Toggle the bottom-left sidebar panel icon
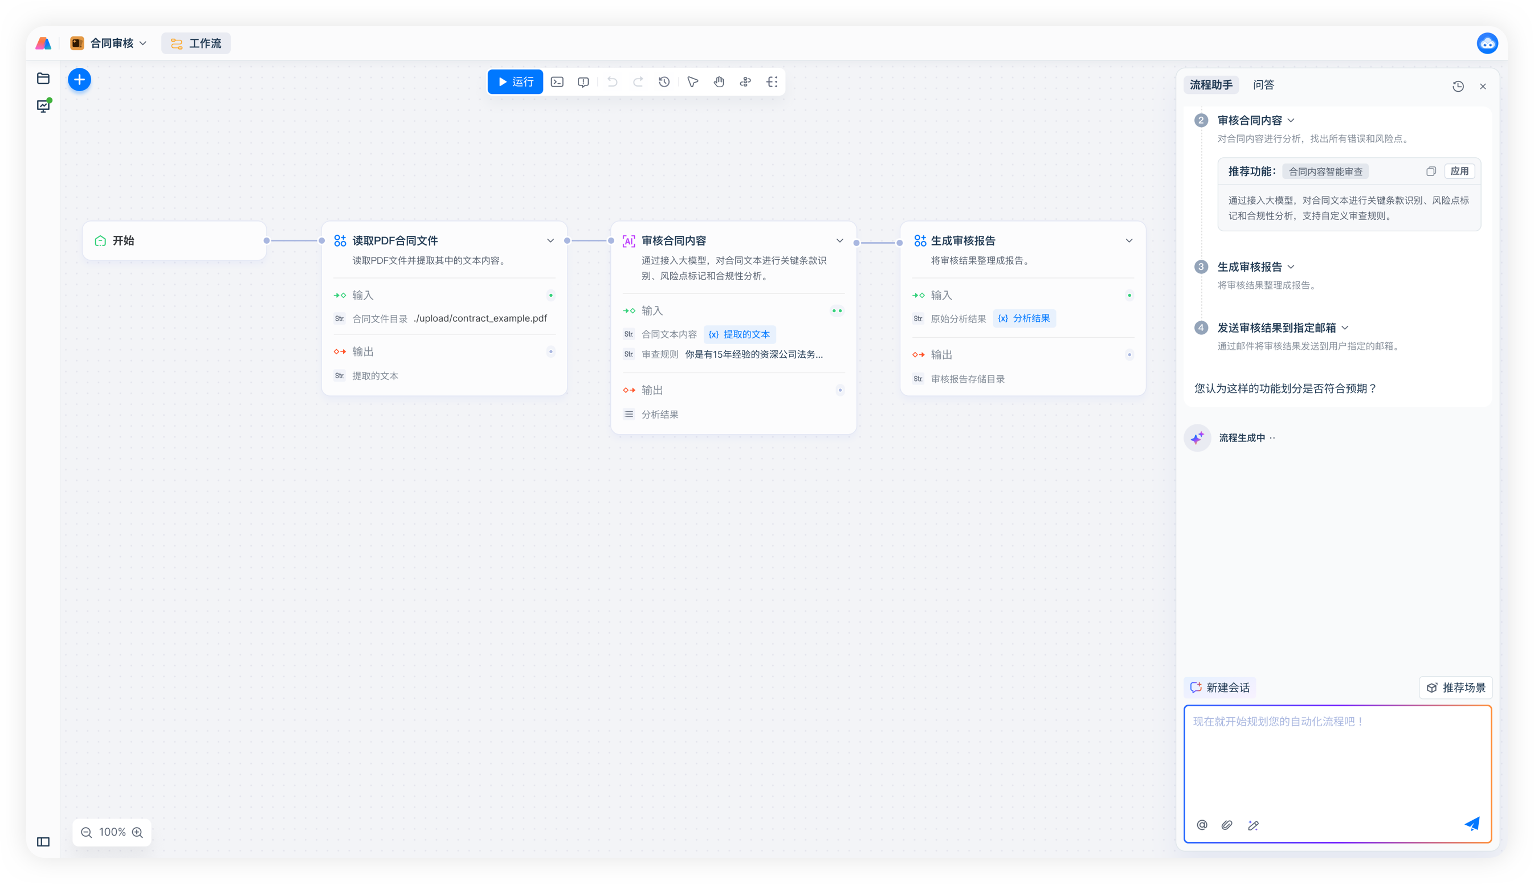Image resolution: width=1534 pixels, height=884 pixels. point(43,841)
